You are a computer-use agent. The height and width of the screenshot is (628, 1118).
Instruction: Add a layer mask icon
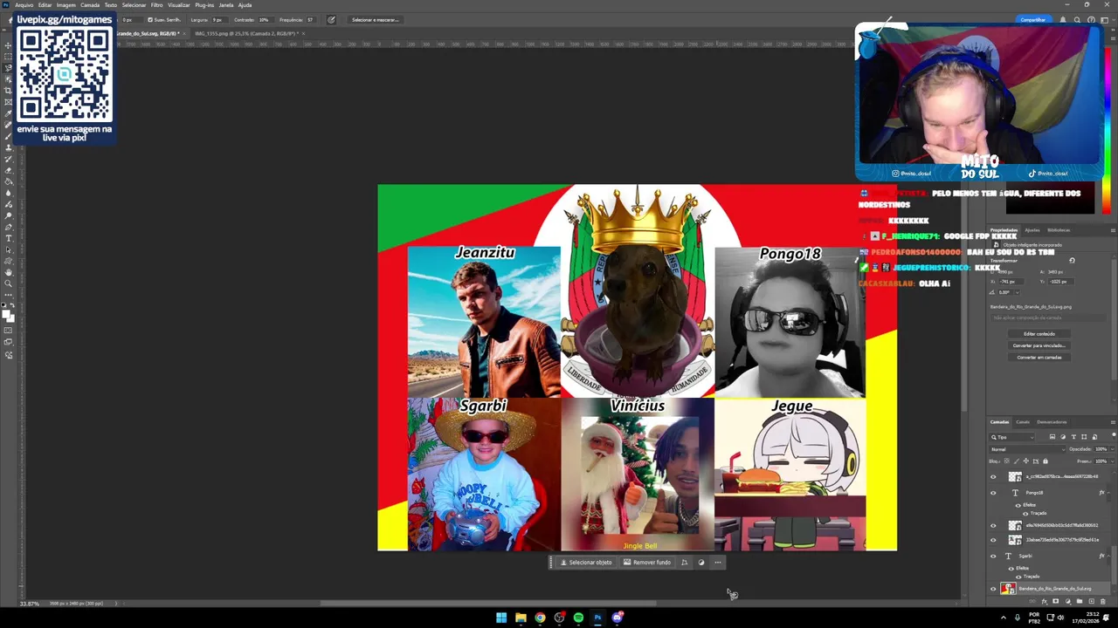(1056, 601)
